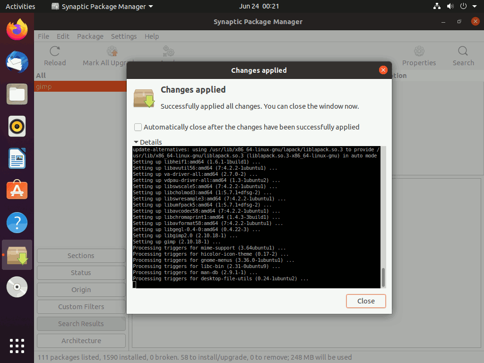Click 'Setting up gimp (2.10.18-1)' line
Screen dimensions: 484x363
[x=177, y=242]
